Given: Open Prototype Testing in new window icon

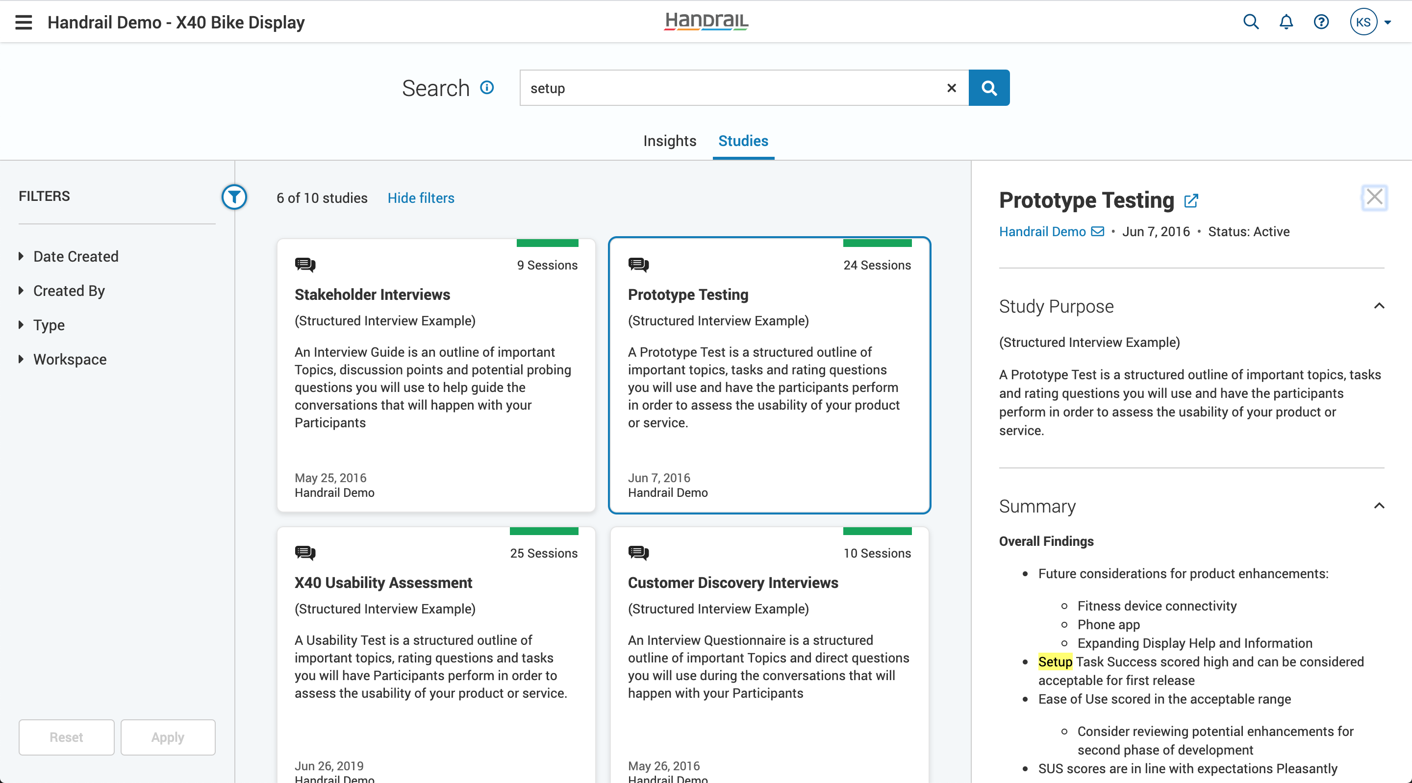Looking at the screenshot, I should point(1191,200).
